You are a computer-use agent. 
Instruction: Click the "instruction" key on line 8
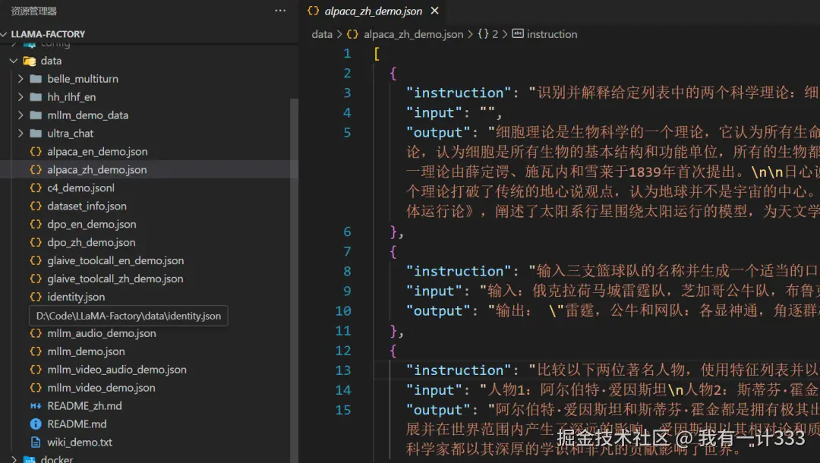459,271
